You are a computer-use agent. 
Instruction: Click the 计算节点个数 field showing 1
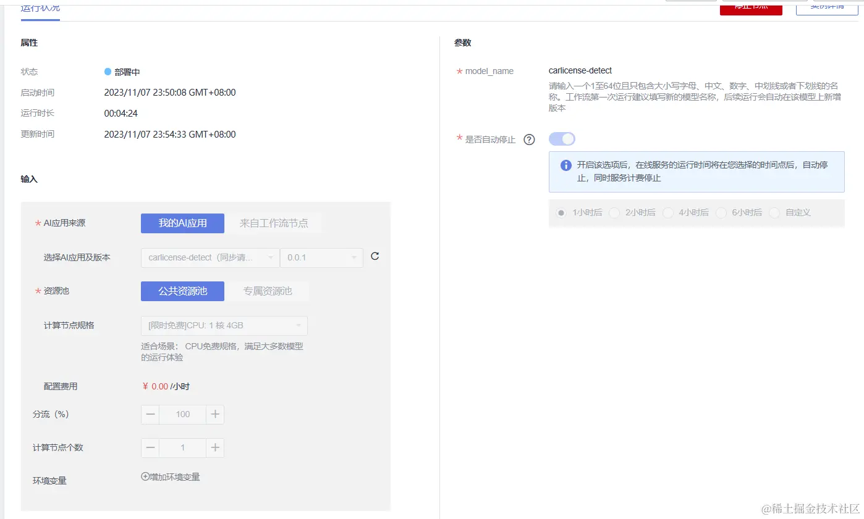coord(182,447)
